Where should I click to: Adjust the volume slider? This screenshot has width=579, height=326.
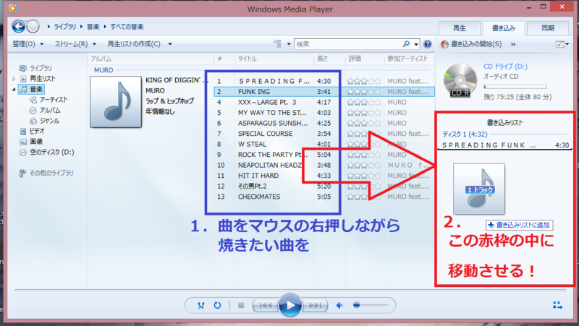371,305
